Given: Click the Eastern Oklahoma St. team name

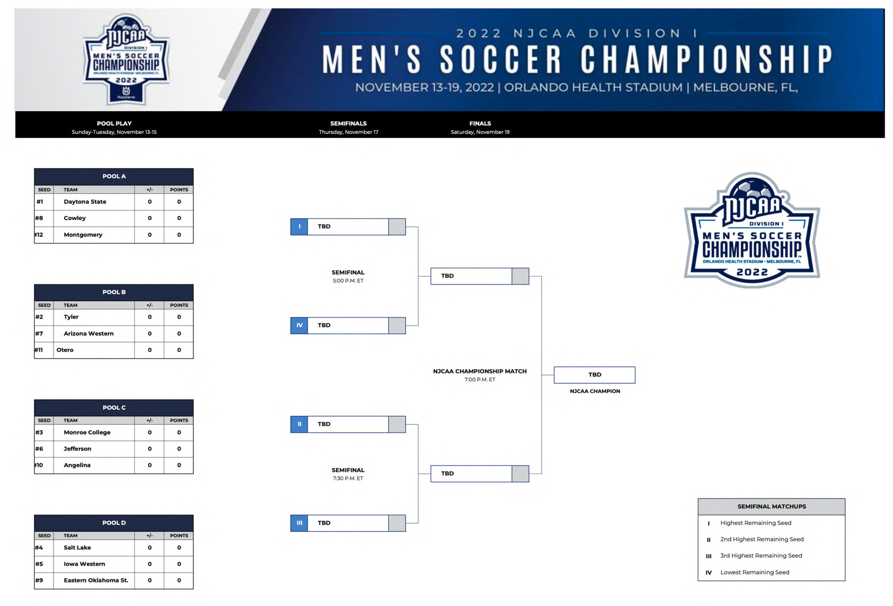Looking at the screenshot, I should click(x=96, y=580).
